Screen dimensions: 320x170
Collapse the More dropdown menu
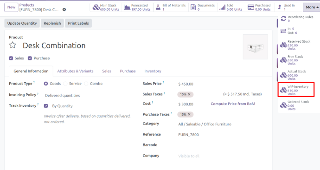click(311, 7)
